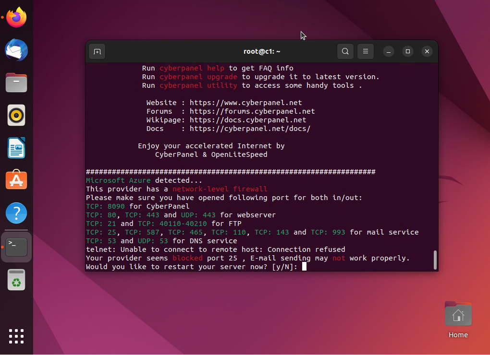Open the Files manager in dock

tap(16, 83)
